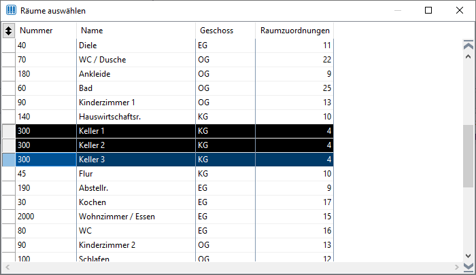Click the vertical scrollbar thumb
The image size is (476, 275).
(469, 156)
